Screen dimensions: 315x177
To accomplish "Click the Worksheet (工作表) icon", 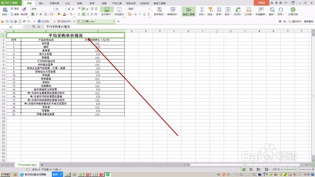I will 249,9.
